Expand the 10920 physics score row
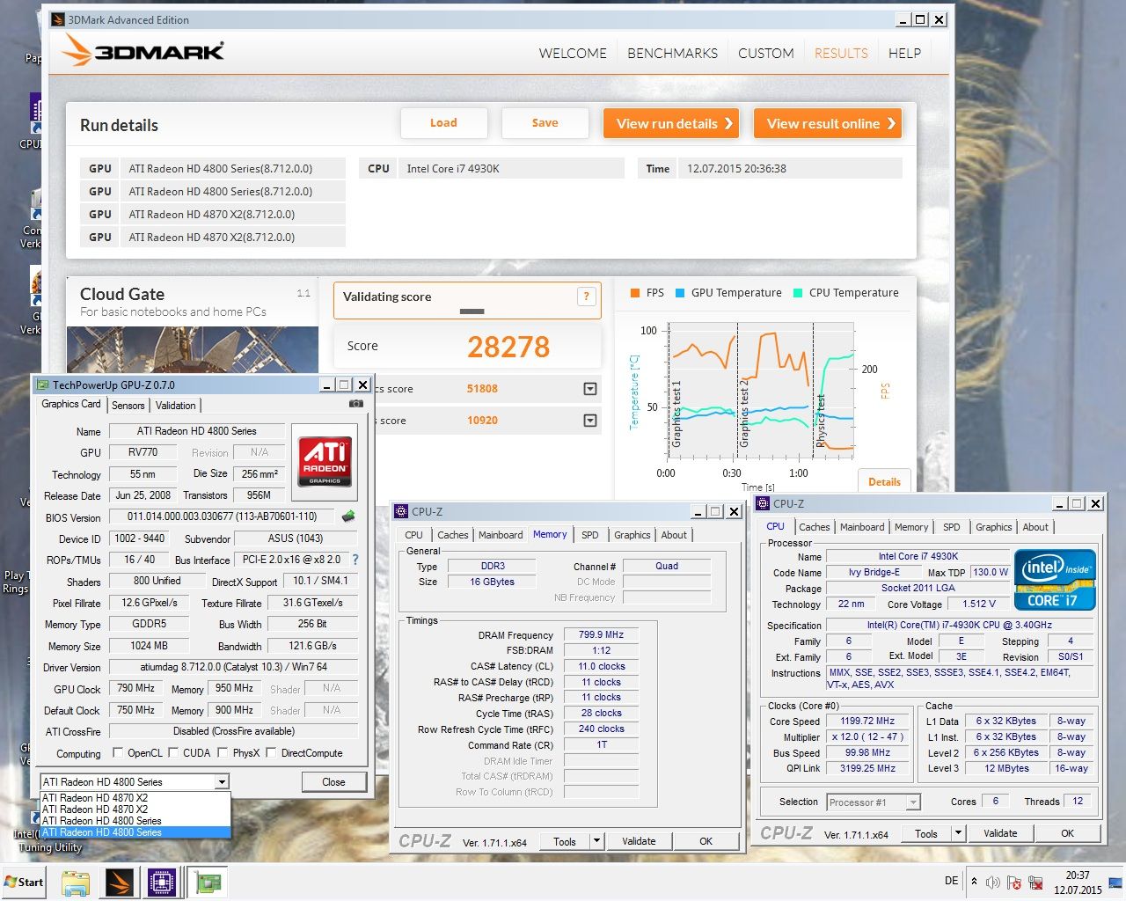 point(590,420)
